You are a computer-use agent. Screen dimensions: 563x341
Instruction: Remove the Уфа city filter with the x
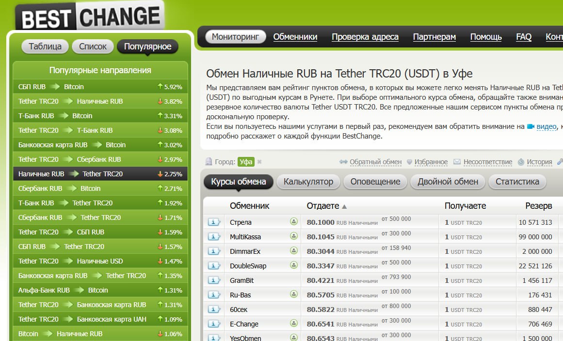pyautogui.click(x=259, y=162)
